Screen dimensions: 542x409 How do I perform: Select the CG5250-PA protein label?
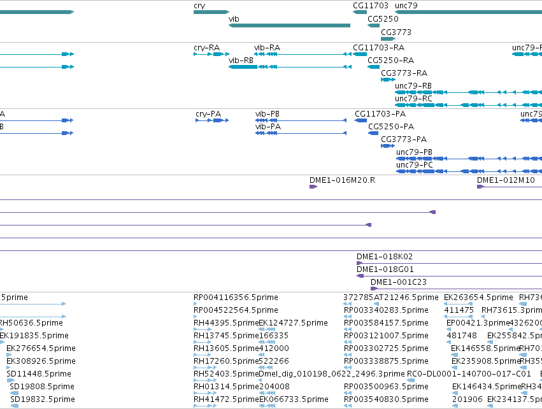point(391,127)
